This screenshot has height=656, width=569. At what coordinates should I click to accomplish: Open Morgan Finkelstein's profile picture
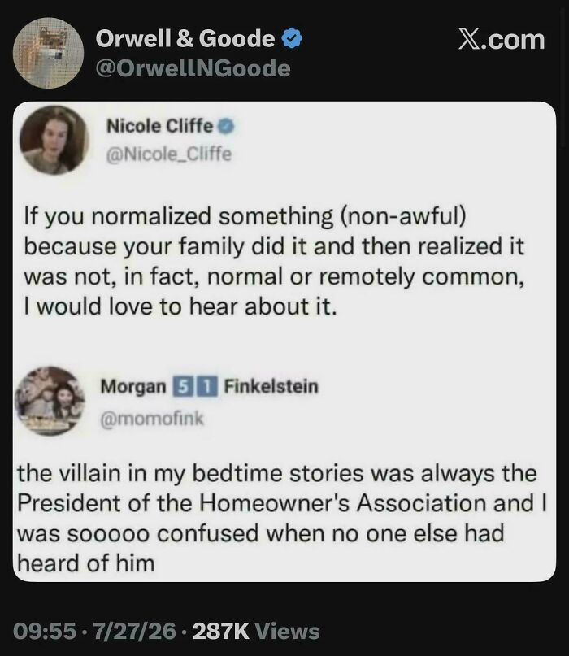tap(50, 401)
